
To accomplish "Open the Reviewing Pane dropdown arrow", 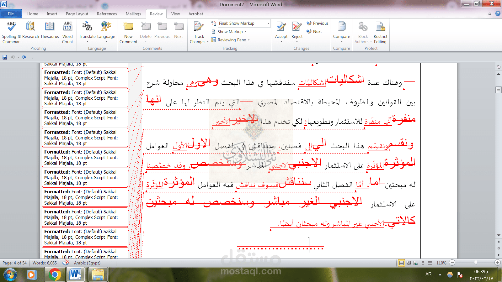I will 248,40.
